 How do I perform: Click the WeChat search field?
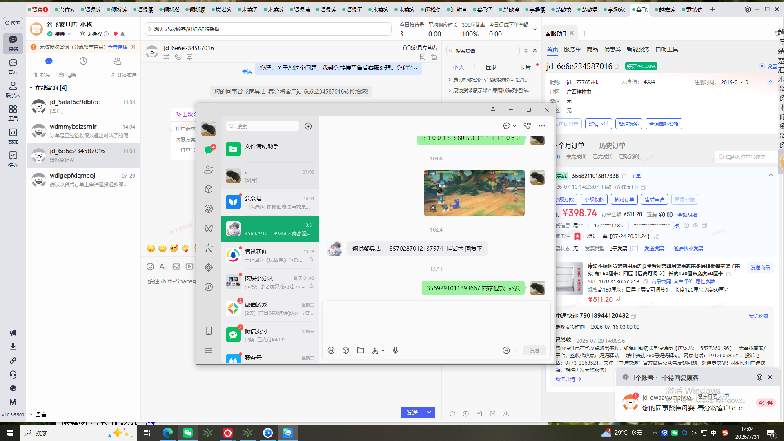(263, 126)
